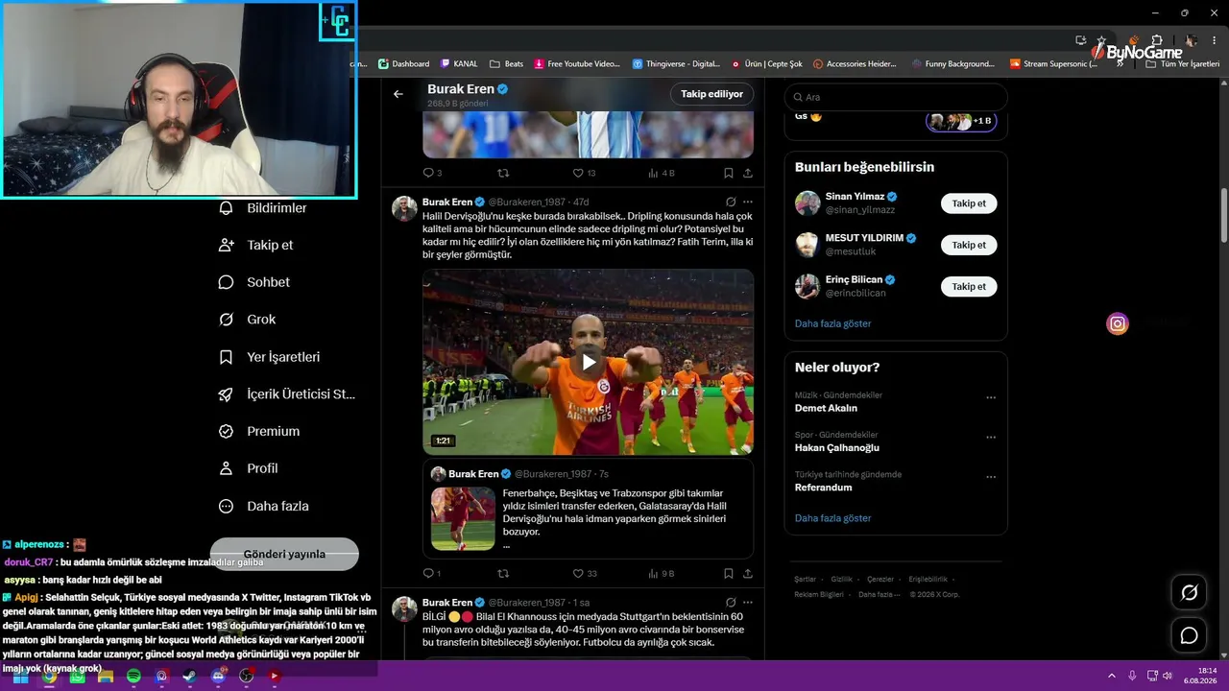
Task: Open Steam from the taskbar
Action: point(190,676)
